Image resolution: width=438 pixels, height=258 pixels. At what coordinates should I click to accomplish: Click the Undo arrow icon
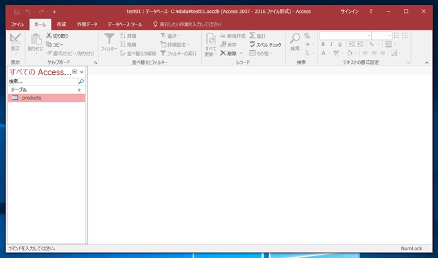(x=28, y=12)
